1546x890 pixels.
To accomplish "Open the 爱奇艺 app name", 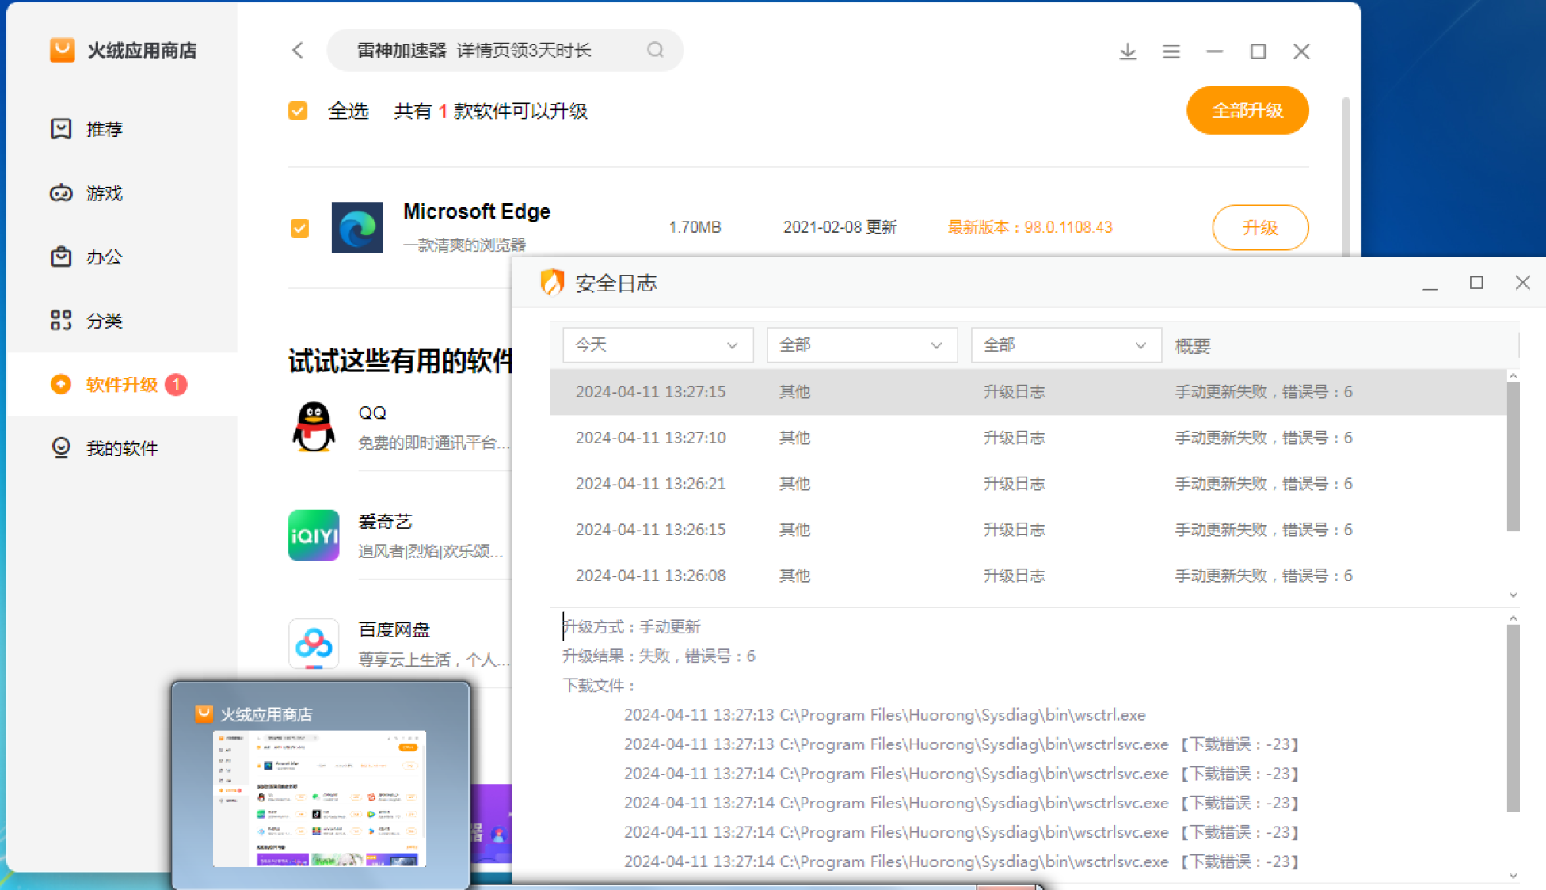I will coord(385,521).
